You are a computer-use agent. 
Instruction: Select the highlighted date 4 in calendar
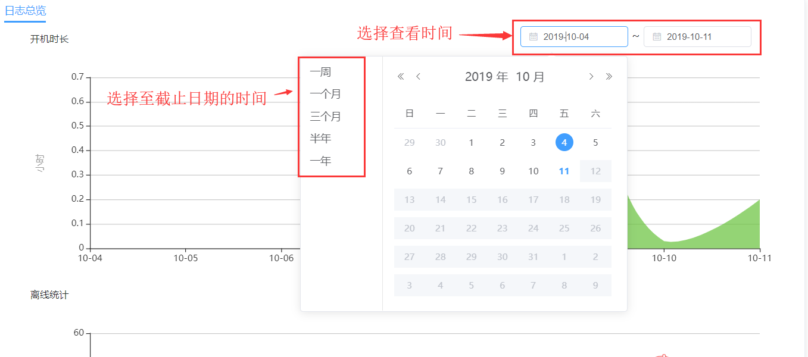(x=564, y=143)
